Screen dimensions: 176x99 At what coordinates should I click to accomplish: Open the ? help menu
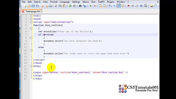128,2
